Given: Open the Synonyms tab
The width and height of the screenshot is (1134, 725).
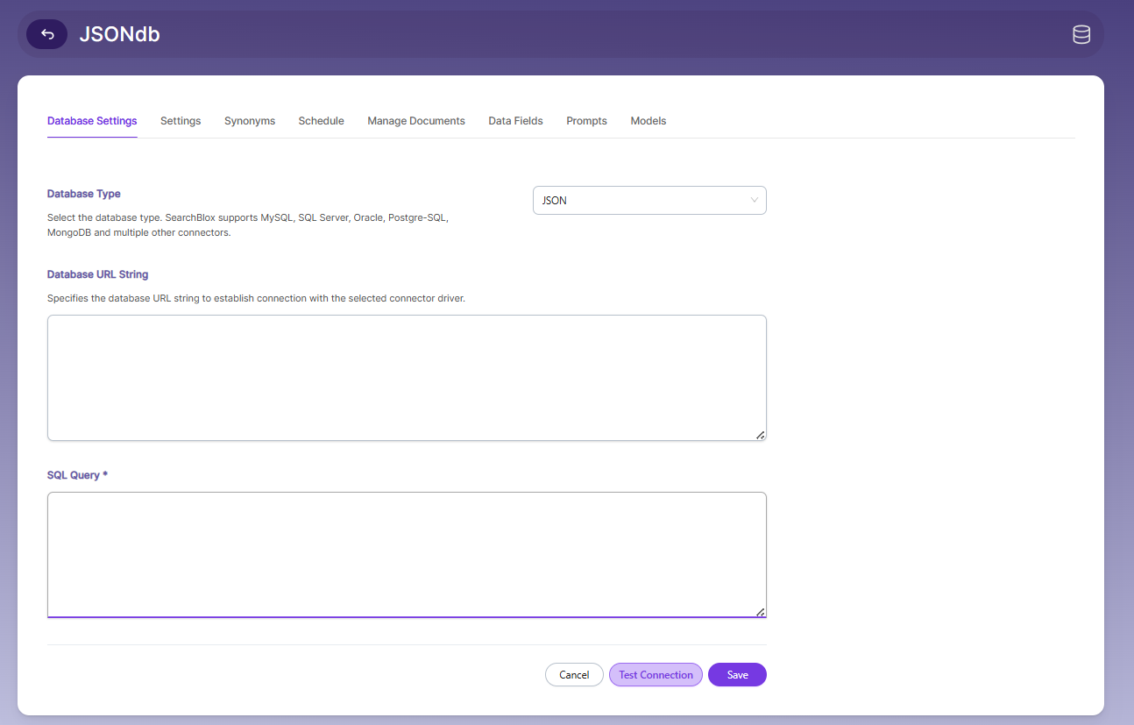Looking at the screenshot, I should pyautogui.click(x=250, y=121).
